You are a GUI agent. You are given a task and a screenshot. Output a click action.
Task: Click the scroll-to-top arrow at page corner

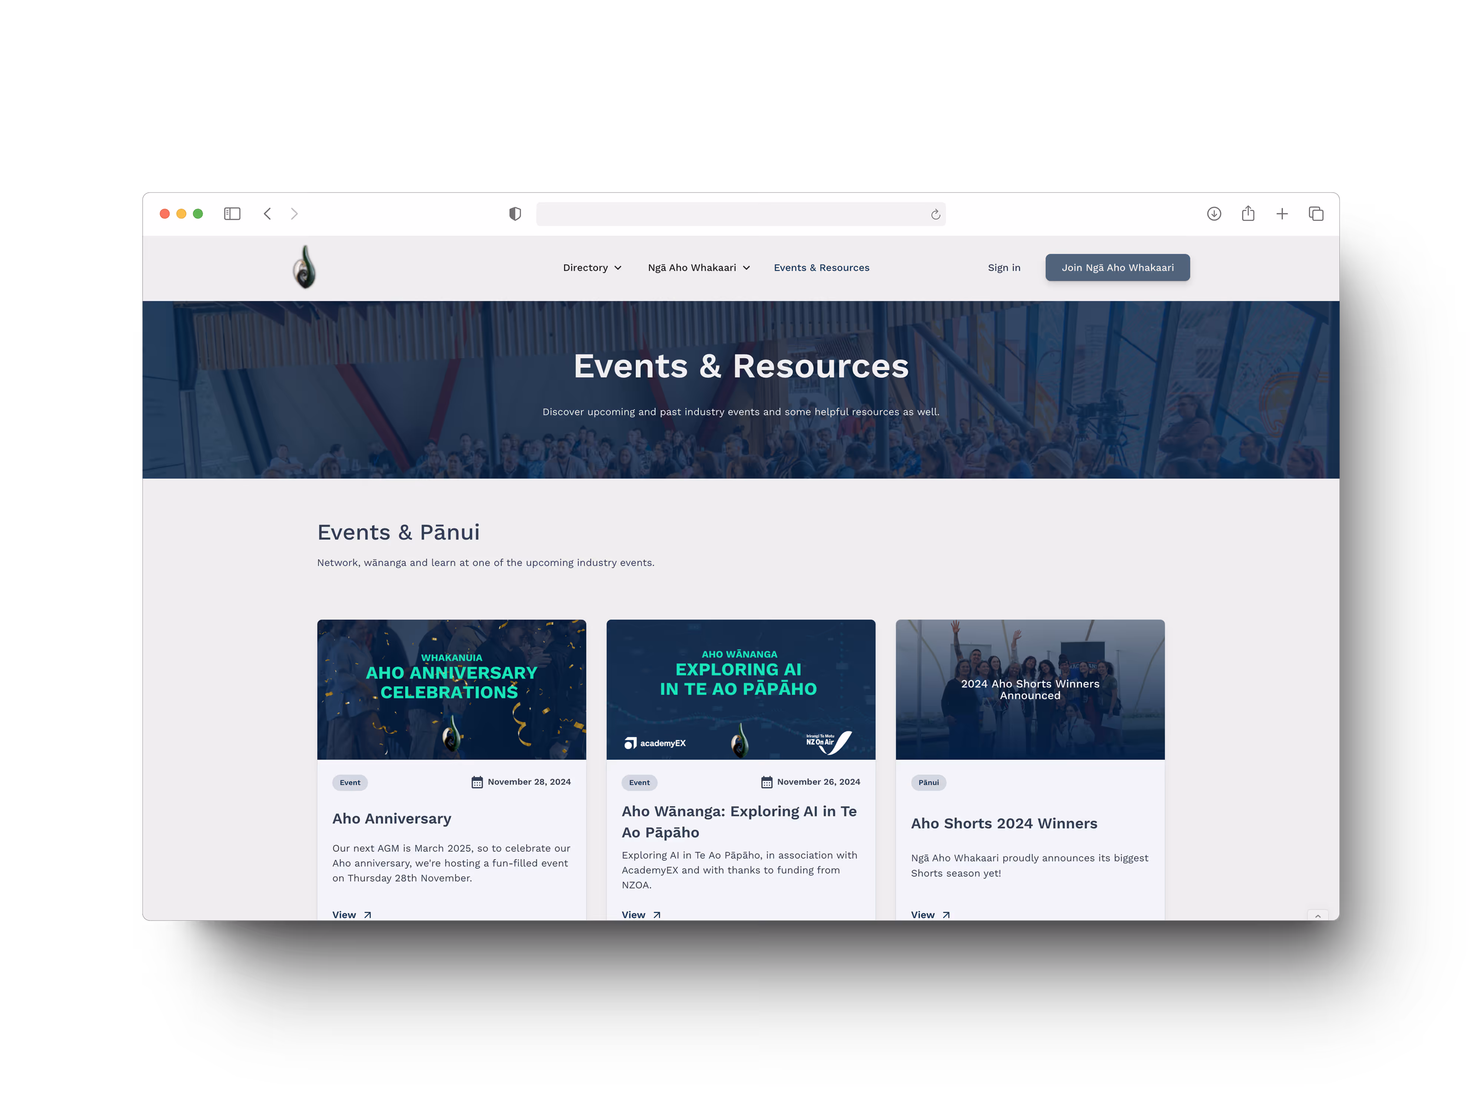pyautogui.click(x=1317, y=916)
